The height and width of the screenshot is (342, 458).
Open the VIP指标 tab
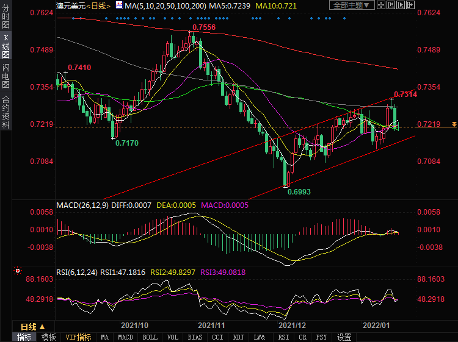click(78, 337)
